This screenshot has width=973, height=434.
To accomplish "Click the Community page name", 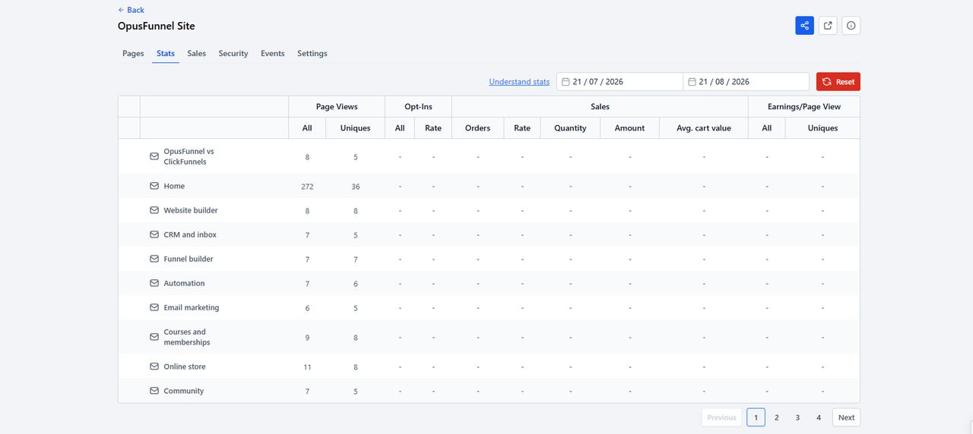I will tap(184, 391).
